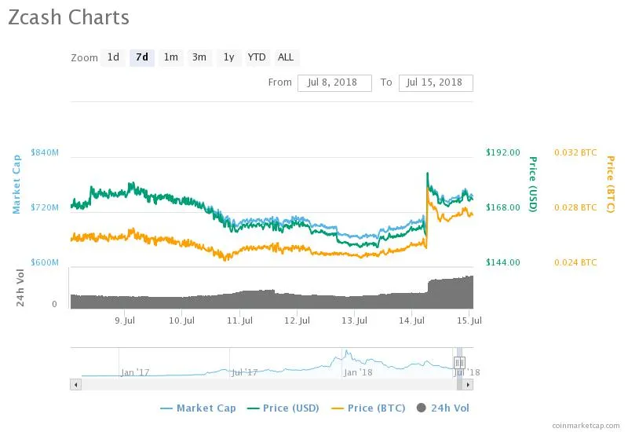
Task: Click the navigator range handle grip
Action: tap(459, 363)
